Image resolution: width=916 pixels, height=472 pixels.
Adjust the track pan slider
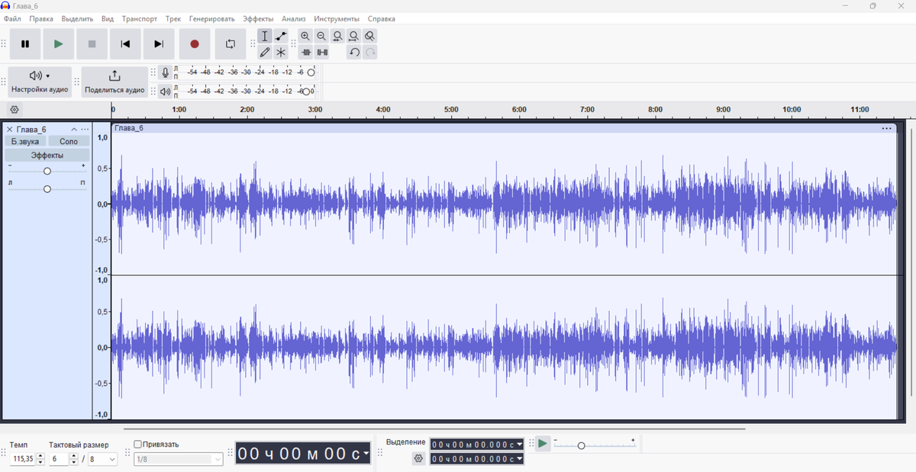coord(47,188)
